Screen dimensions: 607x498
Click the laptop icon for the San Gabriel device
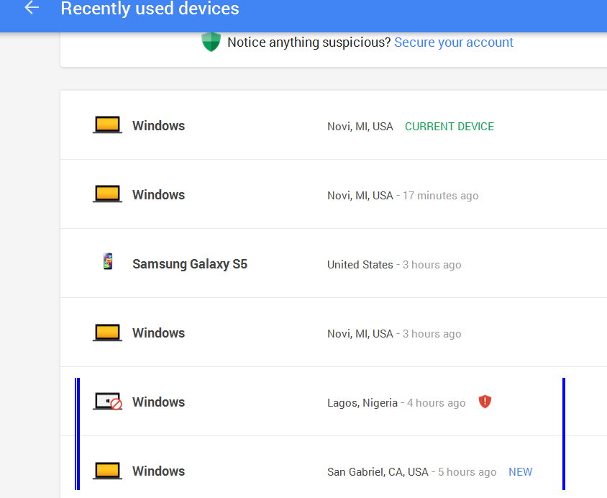[107, 471]
